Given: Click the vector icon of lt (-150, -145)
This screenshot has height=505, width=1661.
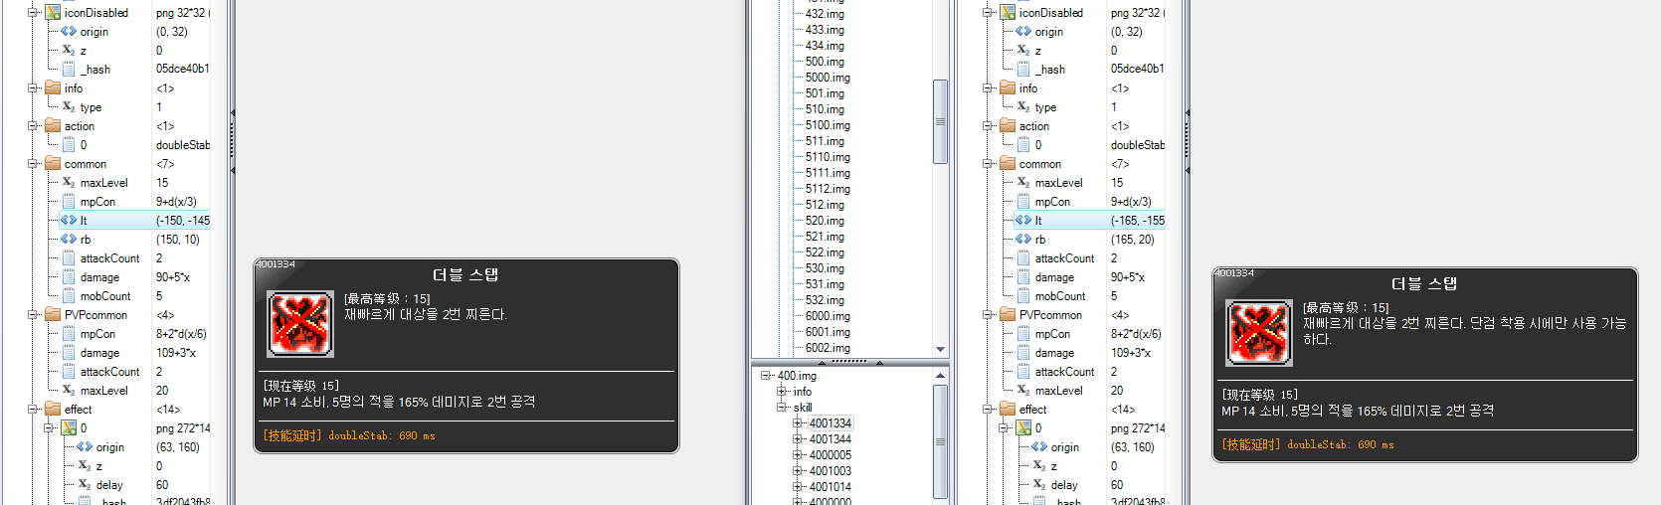Looking at the screenshot, I should 69,221.
